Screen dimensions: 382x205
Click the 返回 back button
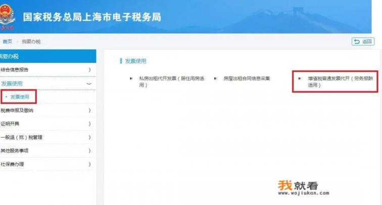[x=363, y=41]
